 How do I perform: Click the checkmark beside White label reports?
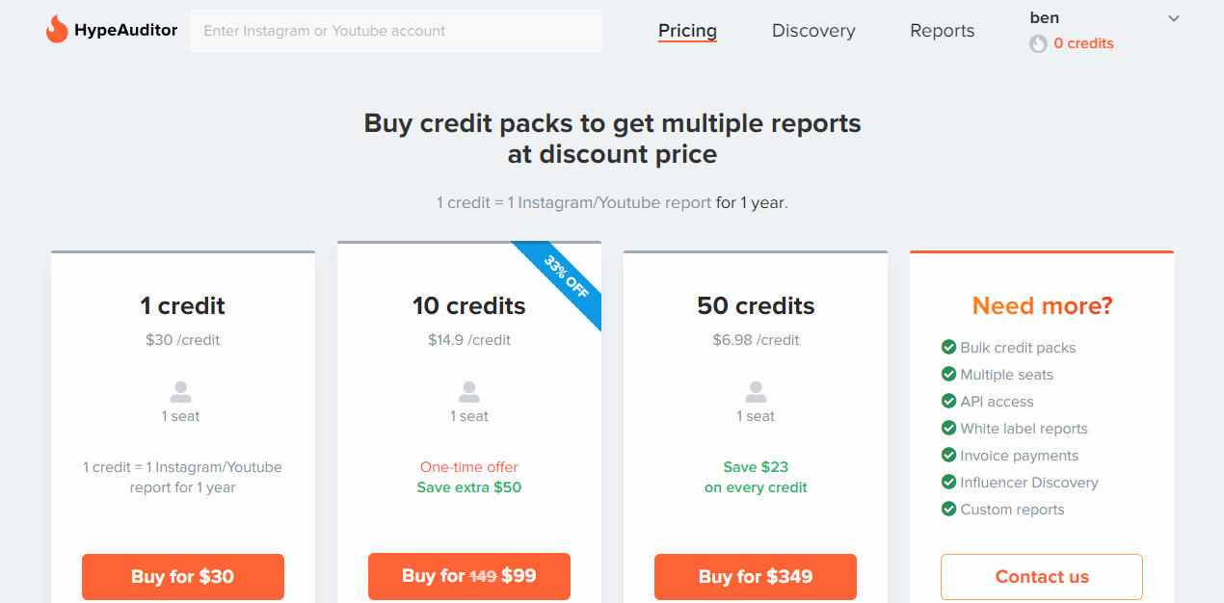click(x=948, y=428)
